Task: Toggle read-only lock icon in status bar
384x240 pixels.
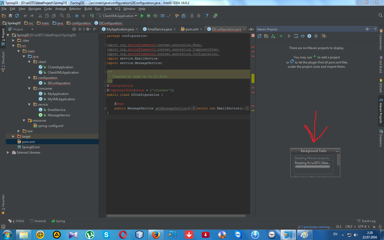Action: coord(374,227)
